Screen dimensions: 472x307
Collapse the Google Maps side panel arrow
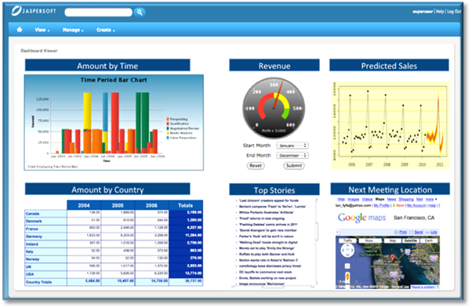337,232
